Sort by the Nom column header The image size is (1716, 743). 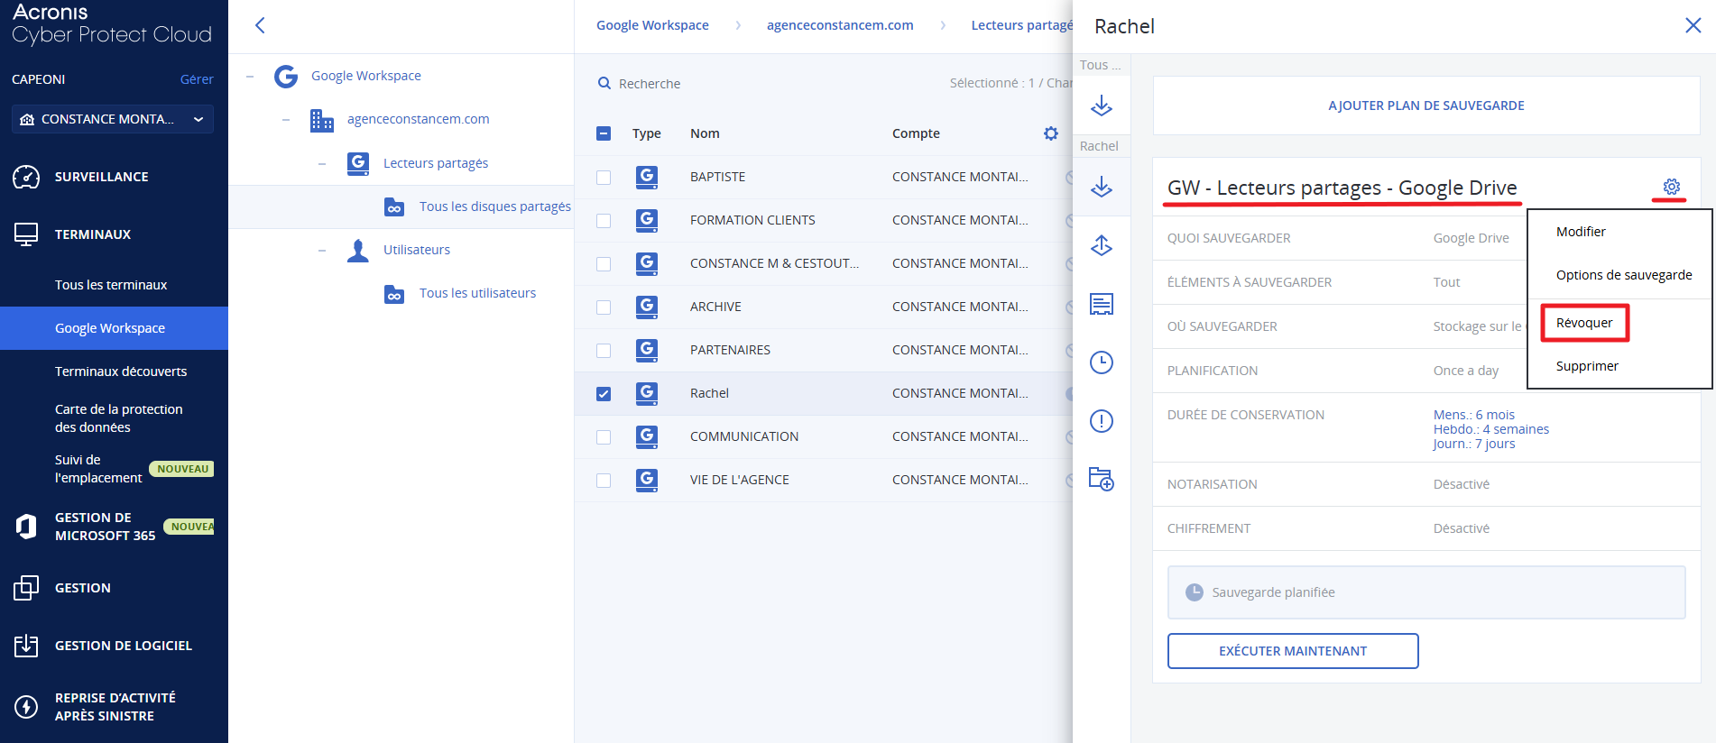click(705, 133)
